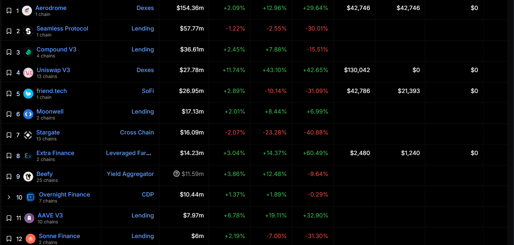Click the Stargate logo icon
This screenshot has width=514, height=245.
(28, 135)
